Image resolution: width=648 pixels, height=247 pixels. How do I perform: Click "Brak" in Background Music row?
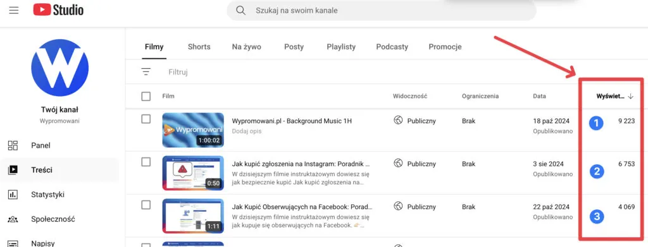click(469, 121)
